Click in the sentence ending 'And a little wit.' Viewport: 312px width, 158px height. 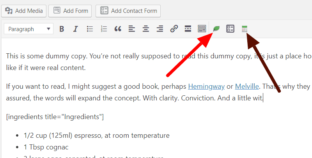pyautogui.click(x=240, y=98)
